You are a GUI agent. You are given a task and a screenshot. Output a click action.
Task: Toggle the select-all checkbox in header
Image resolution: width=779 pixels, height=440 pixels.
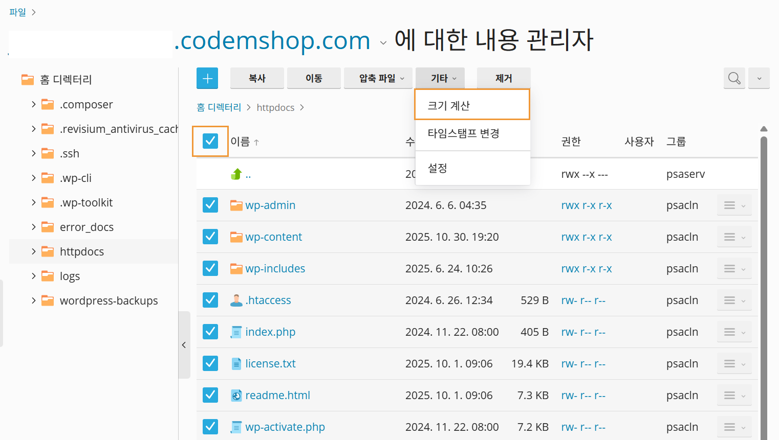(x=210, y=141)
